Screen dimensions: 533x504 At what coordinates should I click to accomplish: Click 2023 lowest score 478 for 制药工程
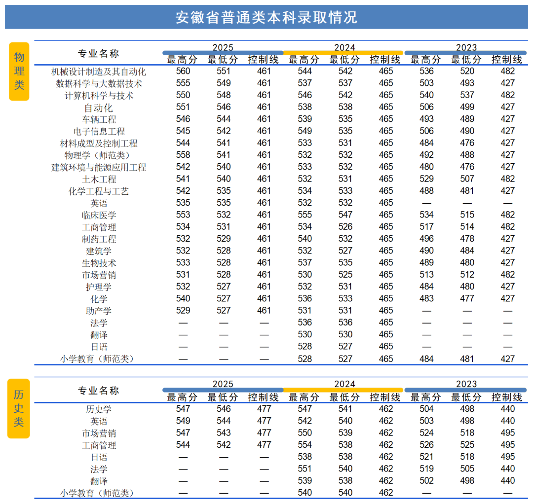(467, 238)
